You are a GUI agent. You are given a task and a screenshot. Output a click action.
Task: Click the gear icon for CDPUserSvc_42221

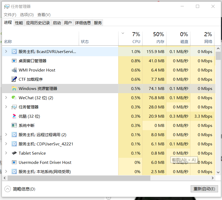click(x=14, y=144)
